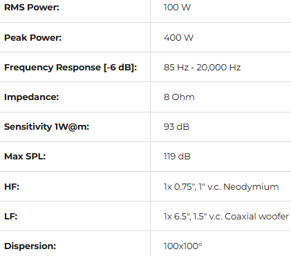Select the LF label

[x=11, y=216]
